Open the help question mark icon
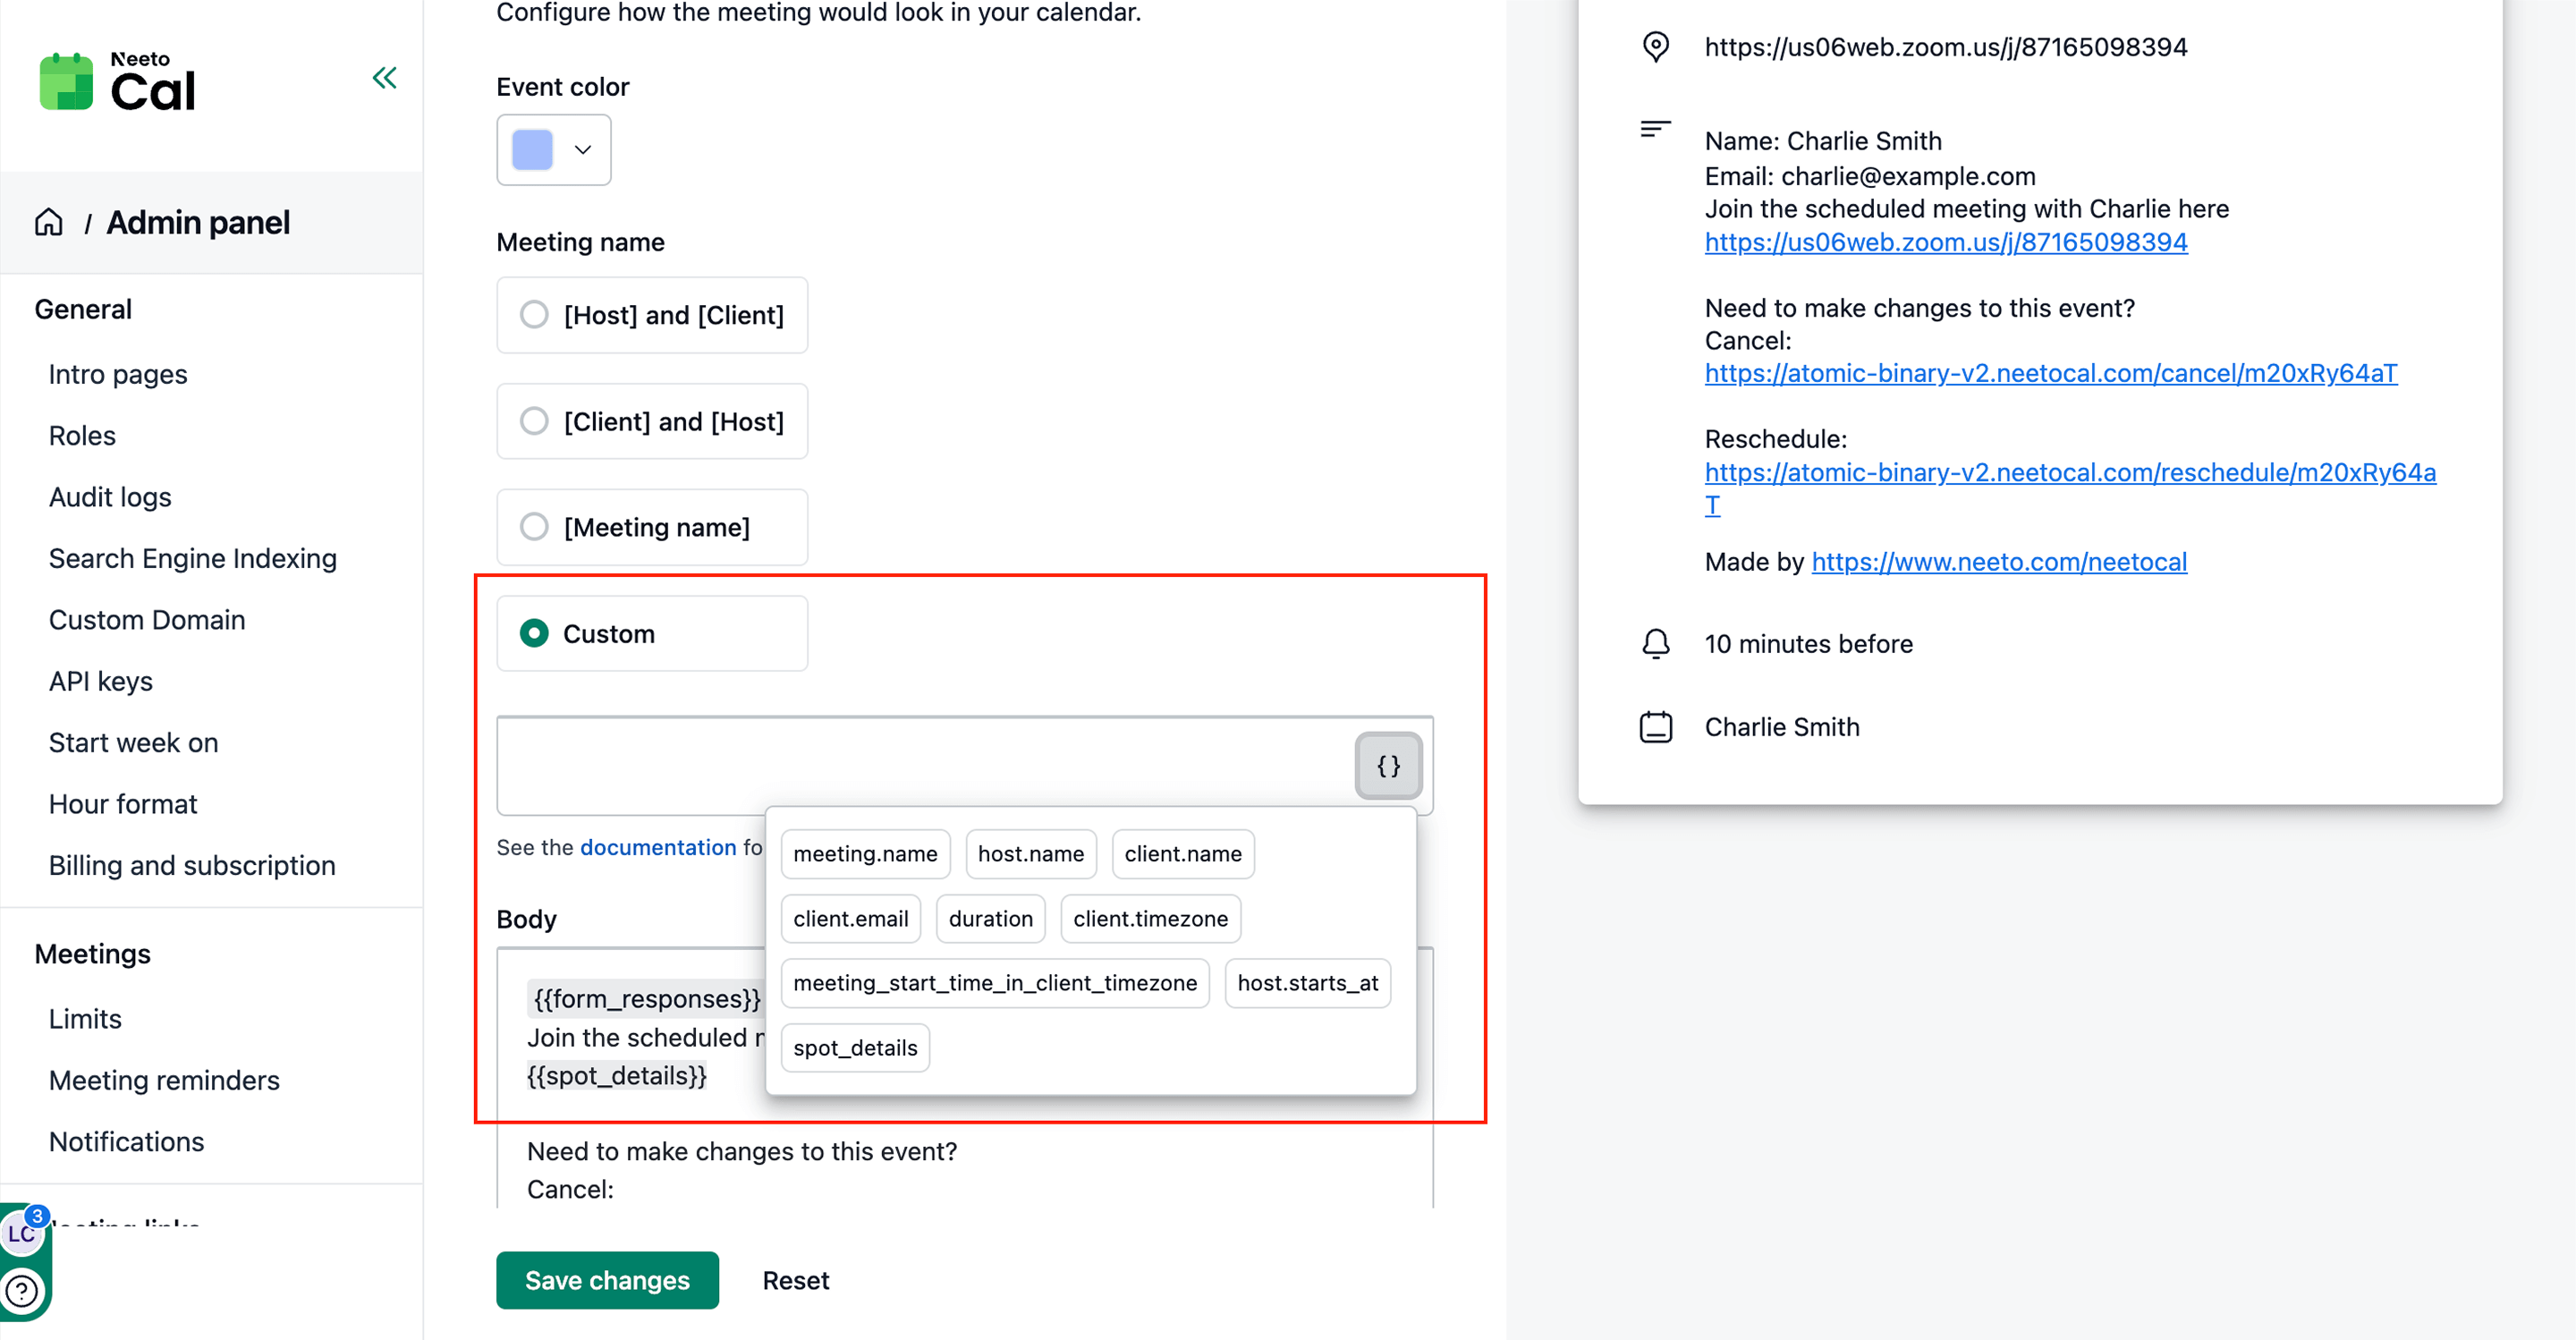2576x1340 pixels. (x=22, y=1291)
